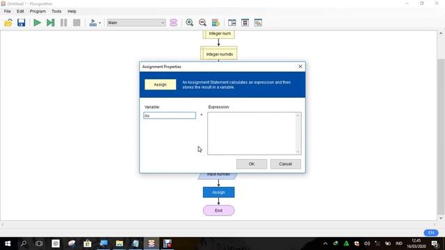Image resolution: width=445 pixels, height=250 pixels.
Task: Select the 'Input numdiv' shape behind dialog
Action: point(218,176)
